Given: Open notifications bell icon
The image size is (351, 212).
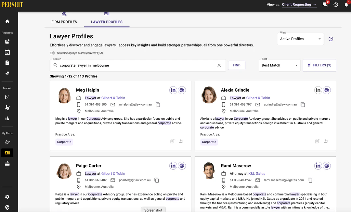Looking at the screenshot, I should (x=346, y=5).
